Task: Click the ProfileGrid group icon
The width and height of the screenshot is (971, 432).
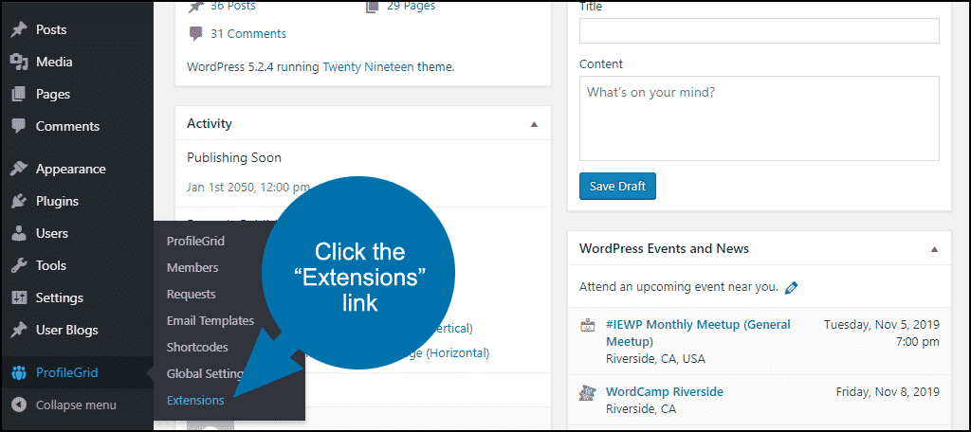Action: click(x=19, y=372)
